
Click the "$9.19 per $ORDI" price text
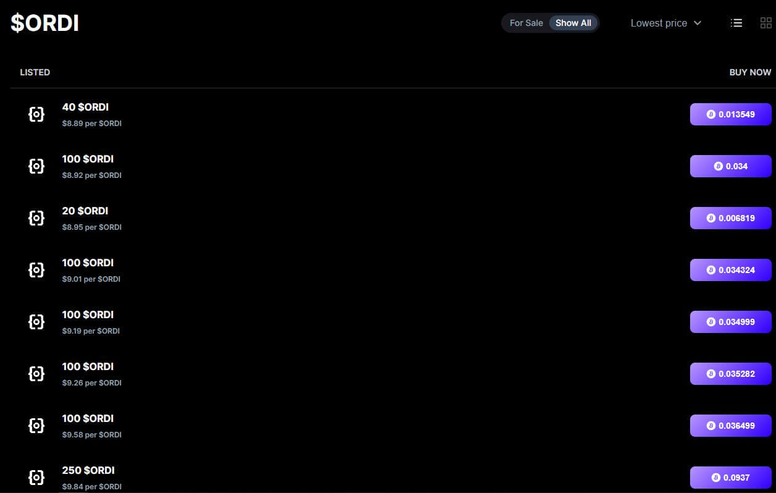(x=91, y=331)
